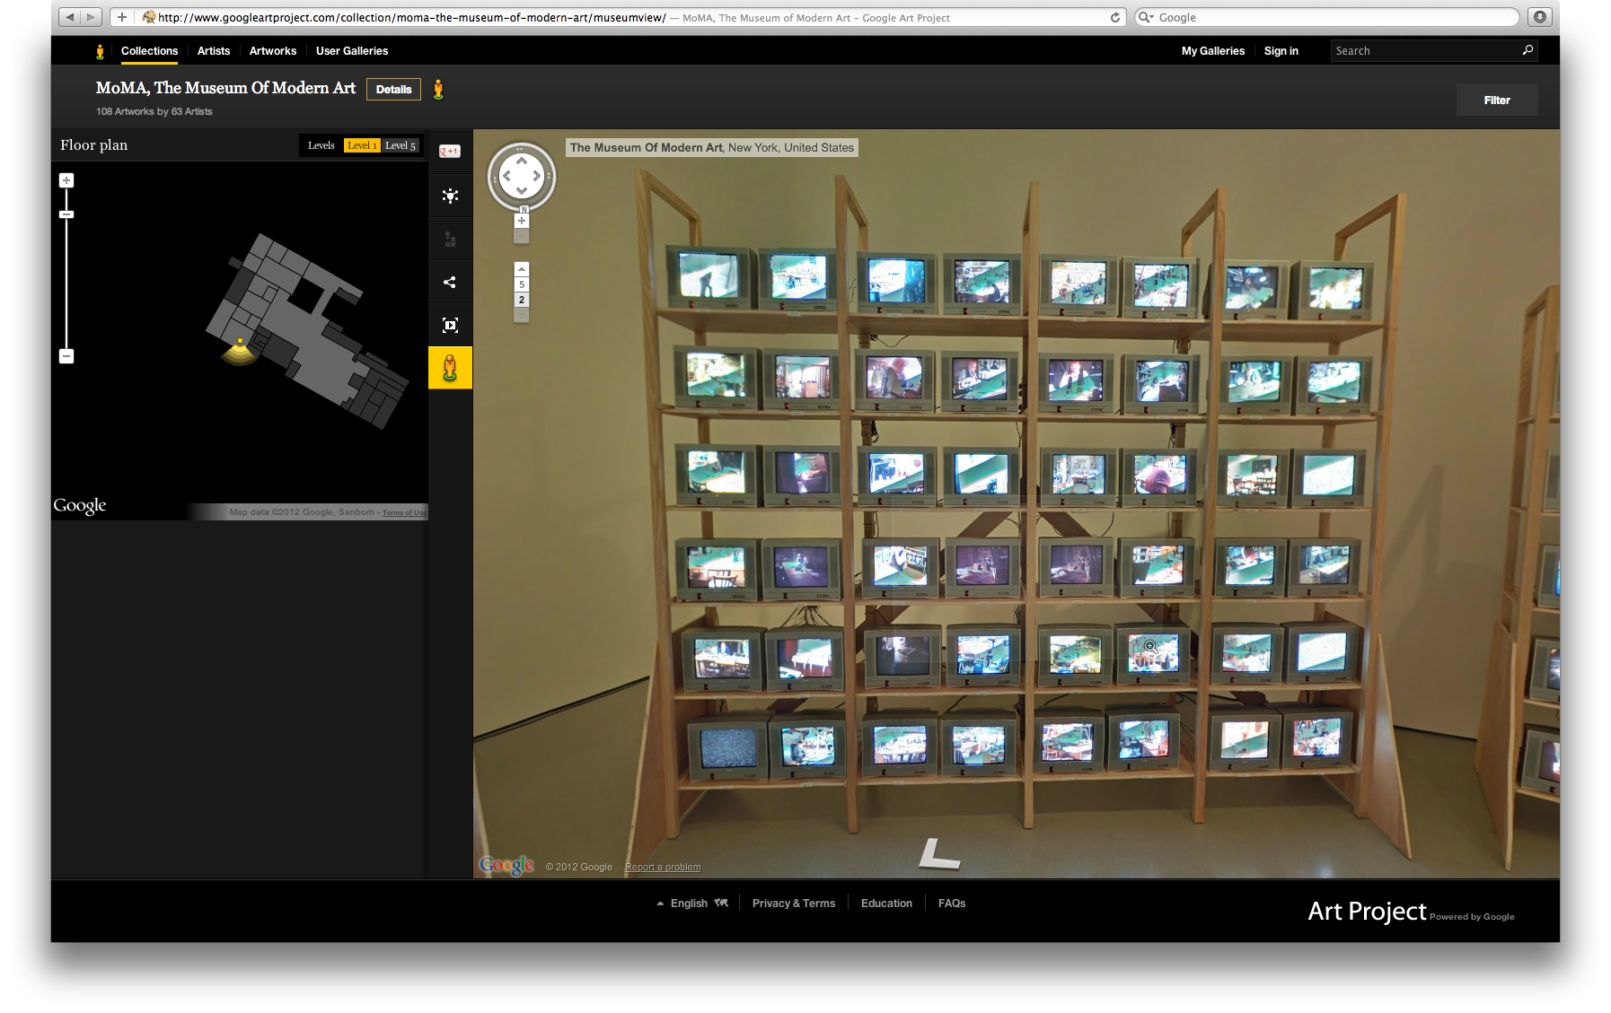Go to the Artists section

(x=213, y=51)
